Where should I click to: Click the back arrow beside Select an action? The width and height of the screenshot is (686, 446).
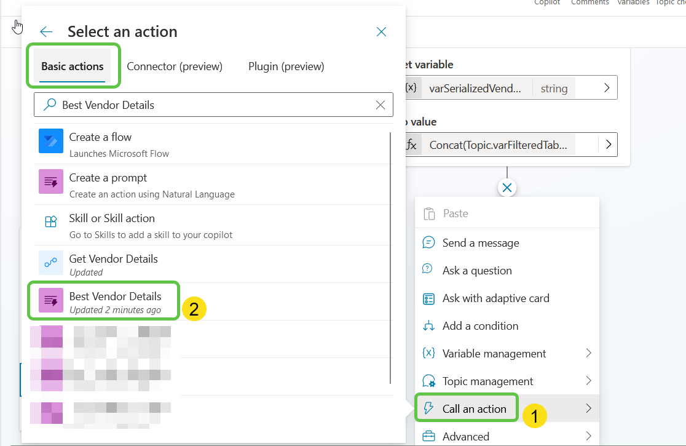46,32
